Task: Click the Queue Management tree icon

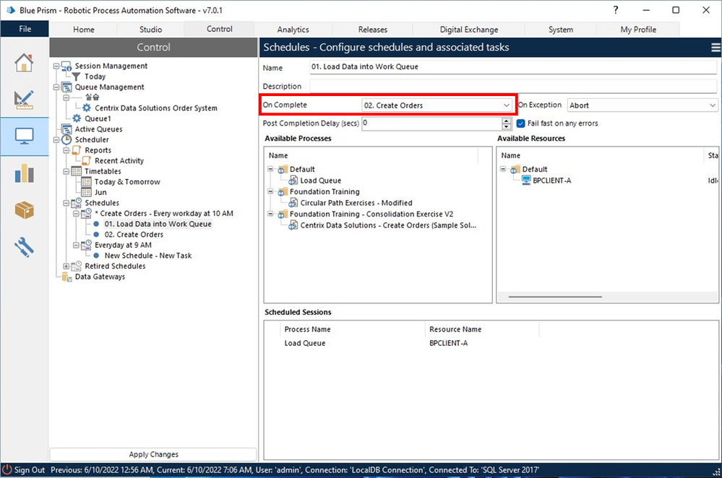Action: 66,87
